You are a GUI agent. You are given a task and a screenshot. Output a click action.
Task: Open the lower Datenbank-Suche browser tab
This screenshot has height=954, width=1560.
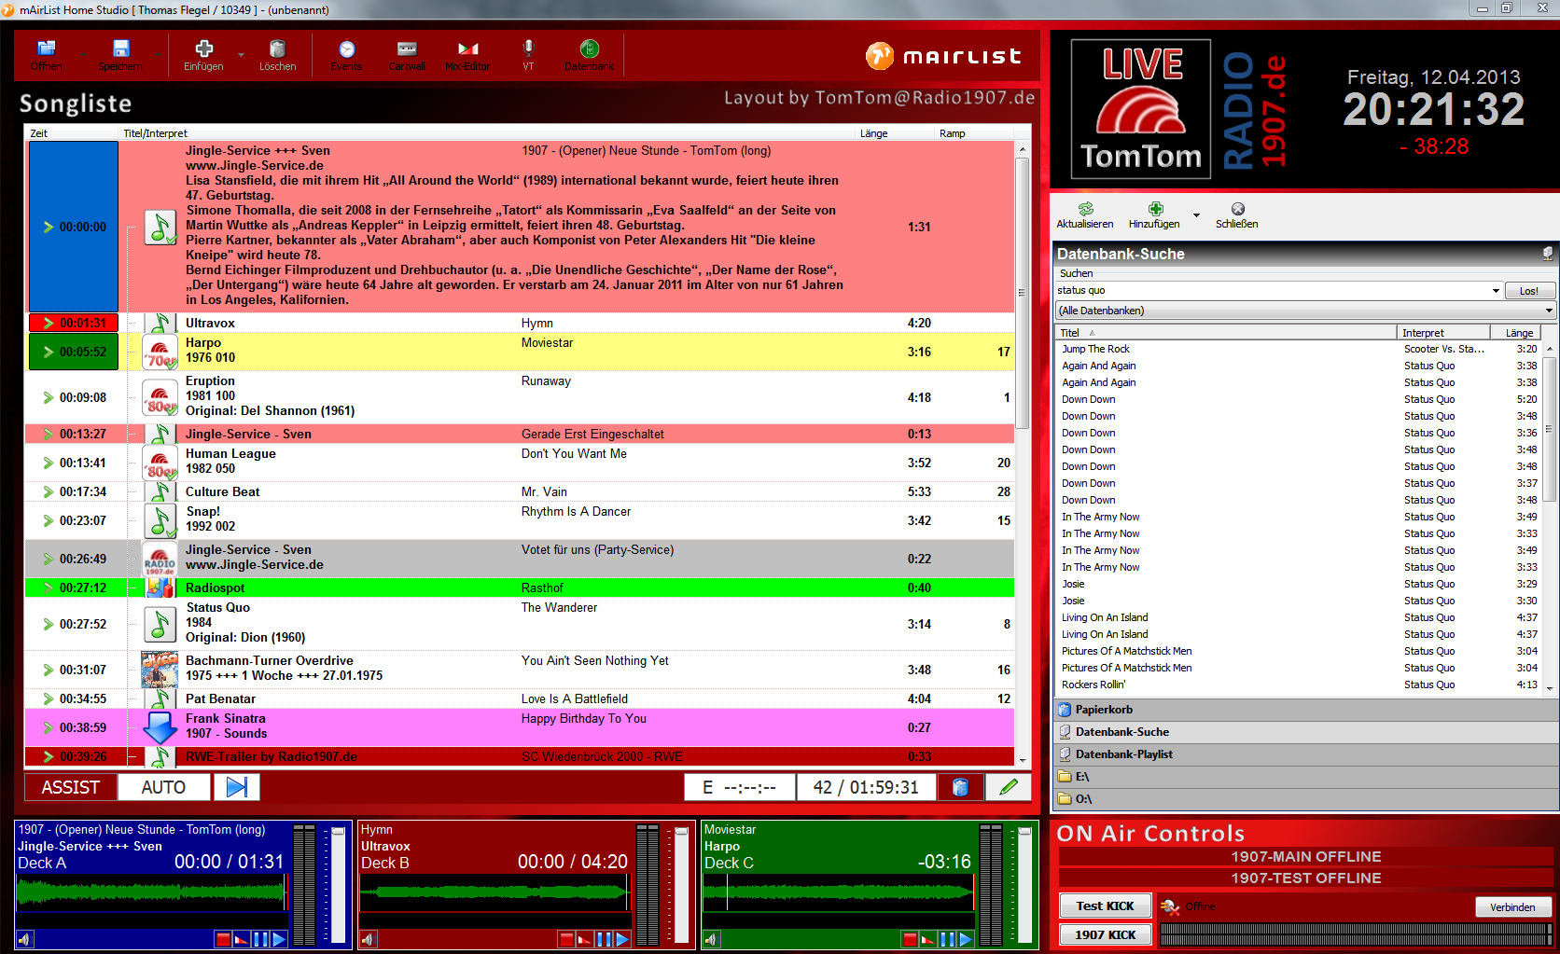(x=1305, y=732)
